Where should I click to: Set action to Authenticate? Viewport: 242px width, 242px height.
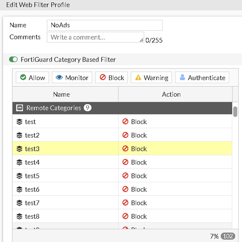click(202, 78)
